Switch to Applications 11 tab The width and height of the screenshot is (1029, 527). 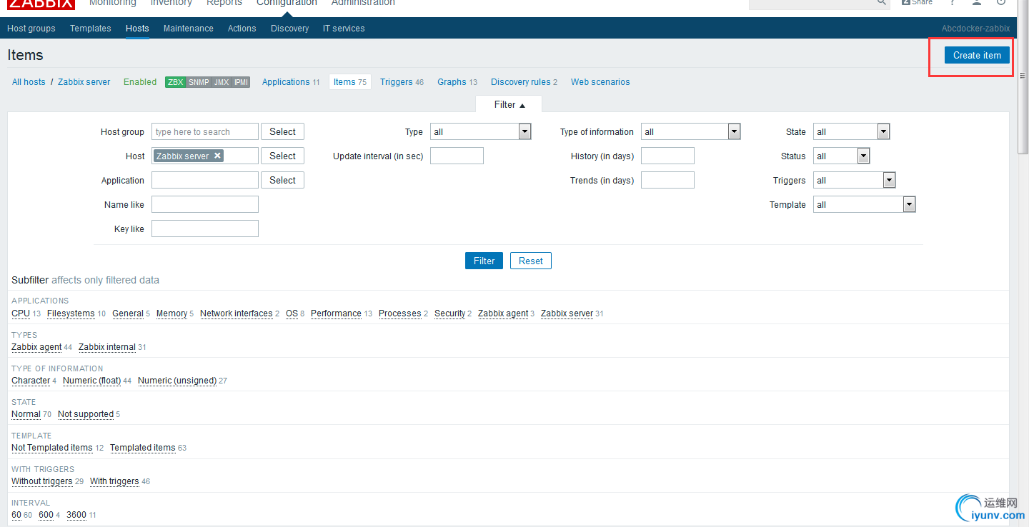pyautogui.click(x=291, y=82)
